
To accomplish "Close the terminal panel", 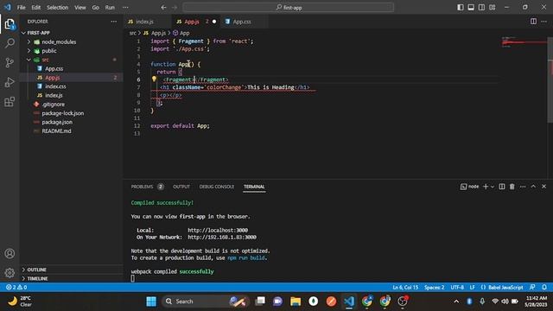I will [x=543, y=187].
